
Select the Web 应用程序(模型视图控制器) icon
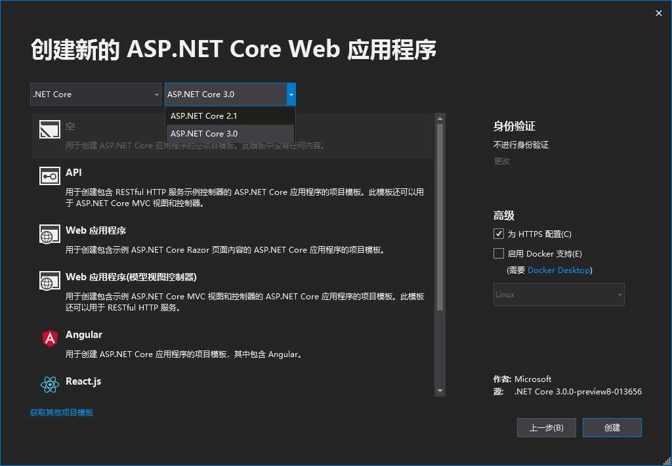pos(50,280)
